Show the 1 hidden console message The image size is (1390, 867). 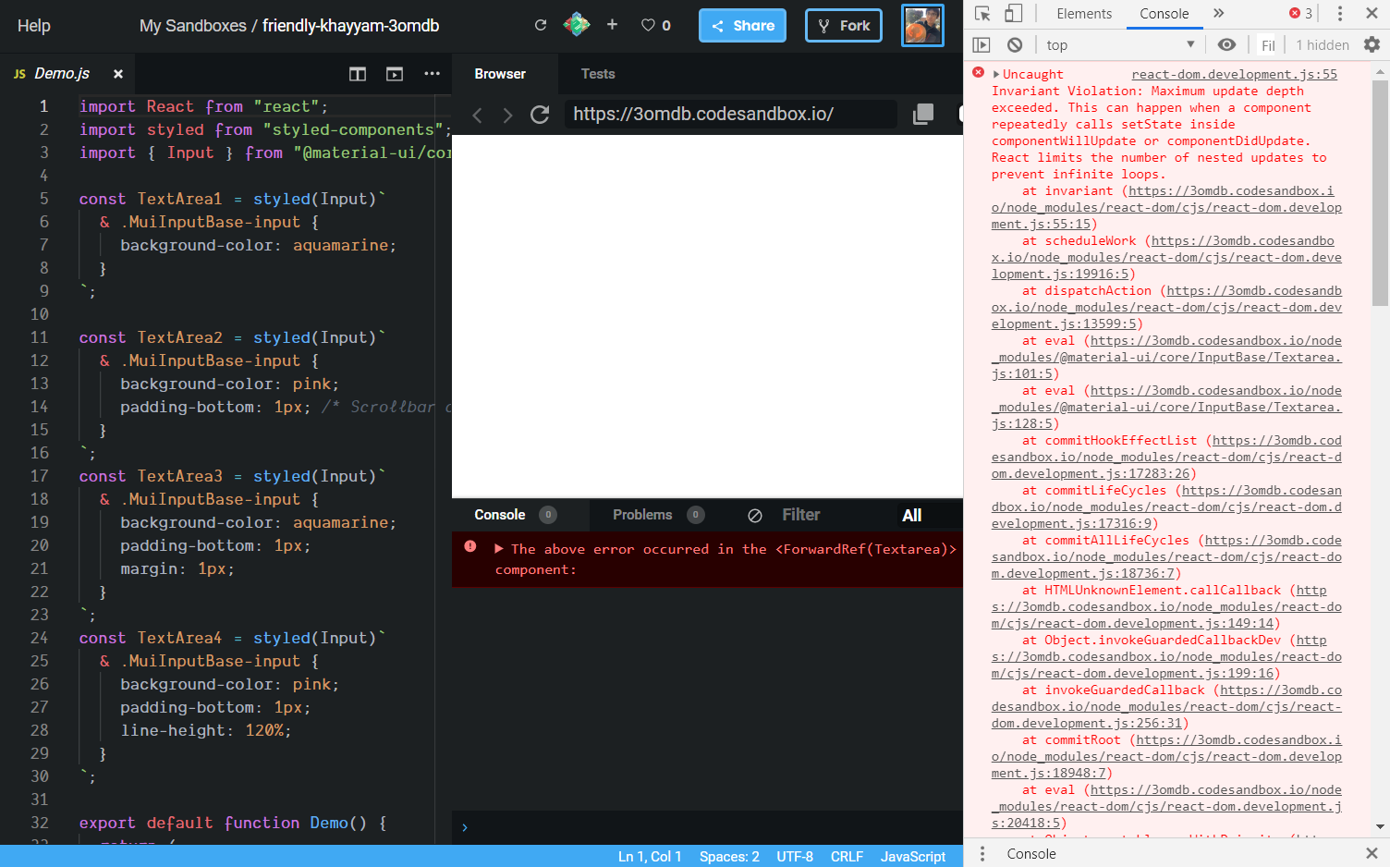point(1322,44)
